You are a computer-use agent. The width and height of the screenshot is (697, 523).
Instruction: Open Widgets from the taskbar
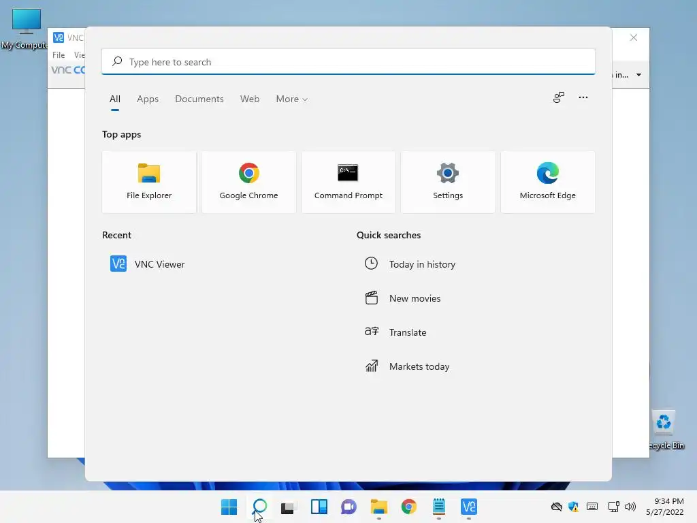319,507
